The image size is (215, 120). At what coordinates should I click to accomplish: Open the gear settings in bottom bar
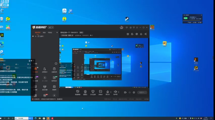[x=134, y=92]
